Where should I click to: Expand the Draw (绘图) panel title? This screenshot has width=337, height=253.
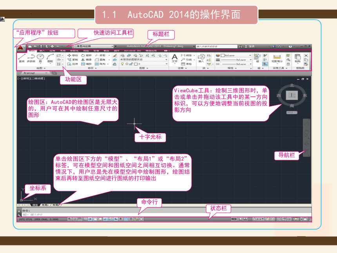[41, 68]
